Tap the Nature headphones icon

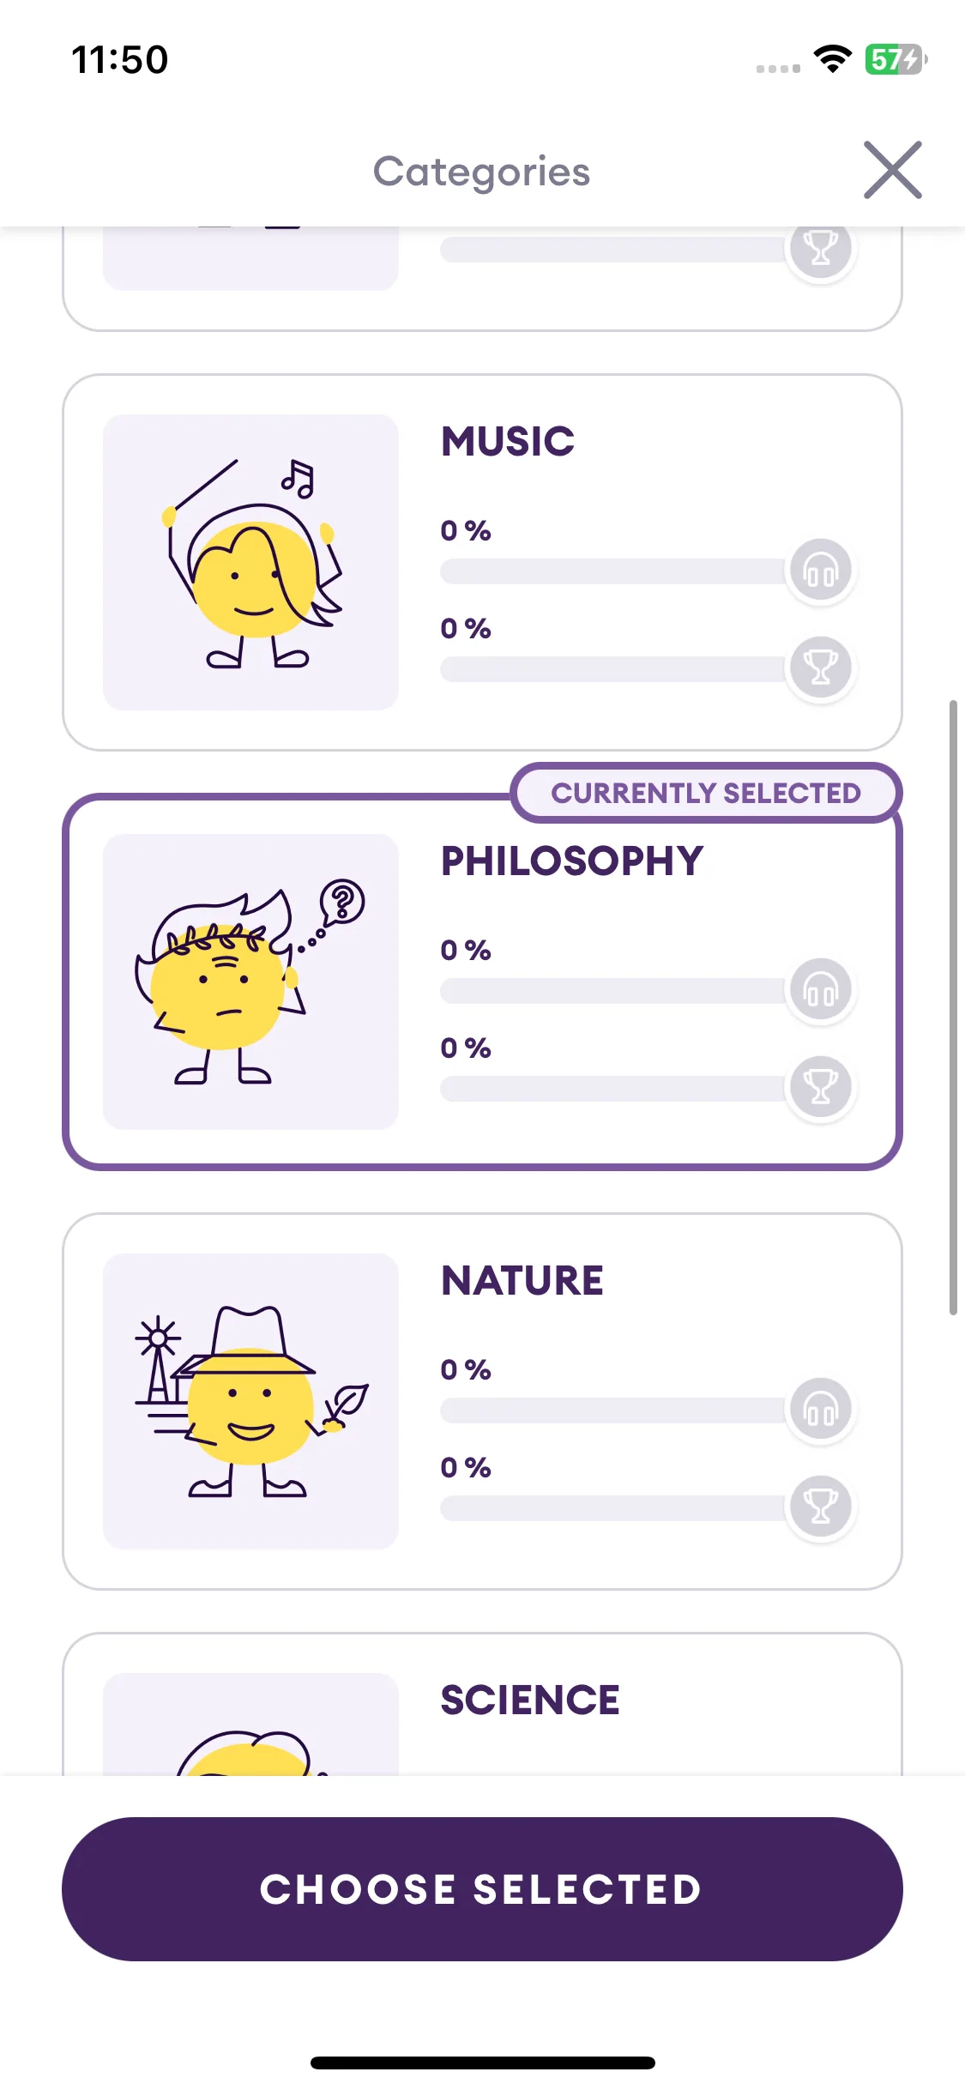pyautogui.click(x=820, y=1410)
